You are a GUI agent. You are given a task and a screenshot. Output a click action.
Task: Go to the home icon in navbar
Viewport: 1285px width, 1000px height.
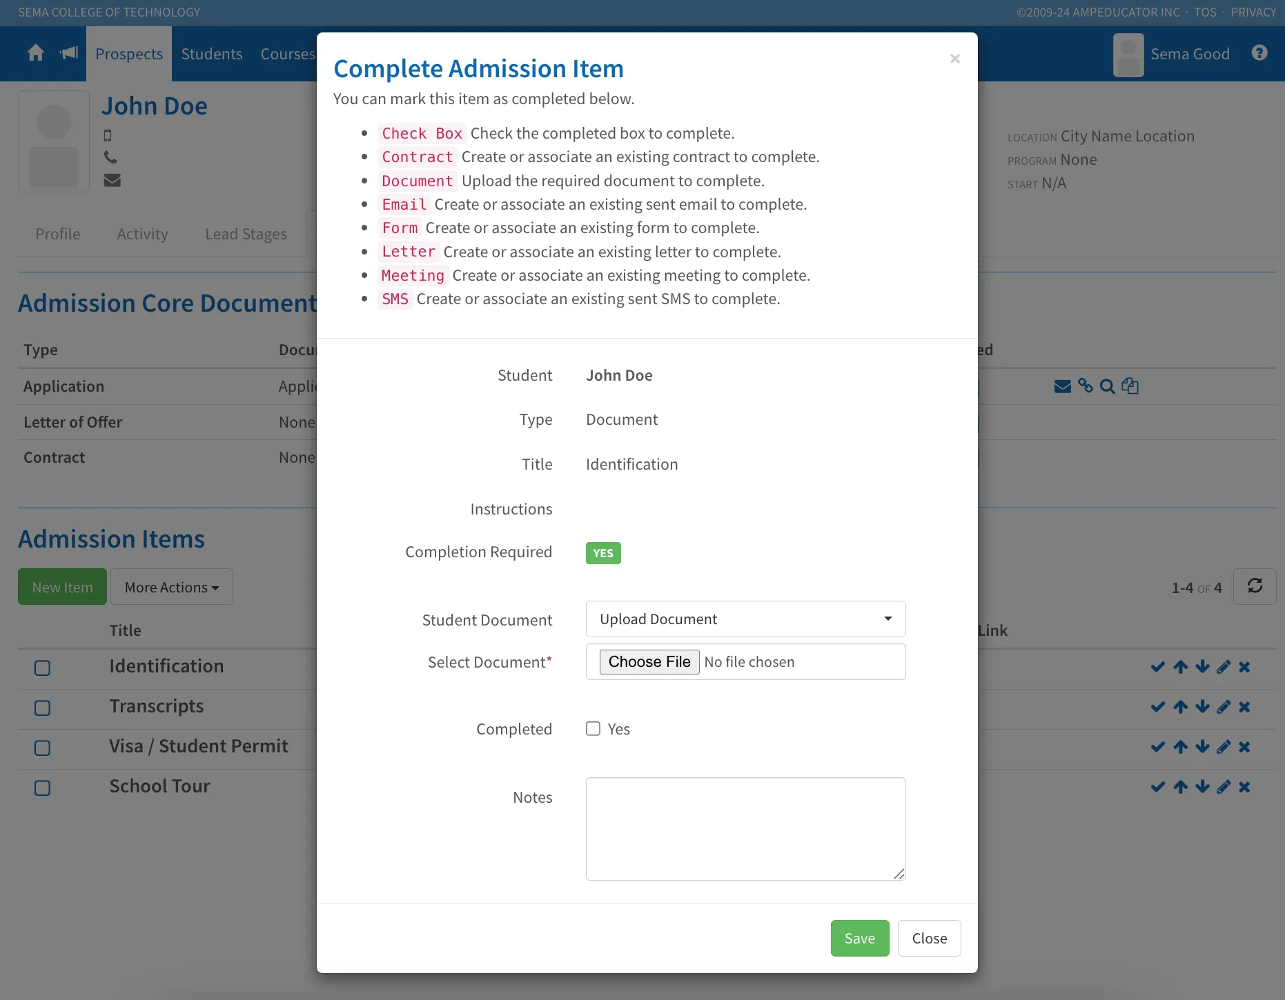tap(36, 53)
